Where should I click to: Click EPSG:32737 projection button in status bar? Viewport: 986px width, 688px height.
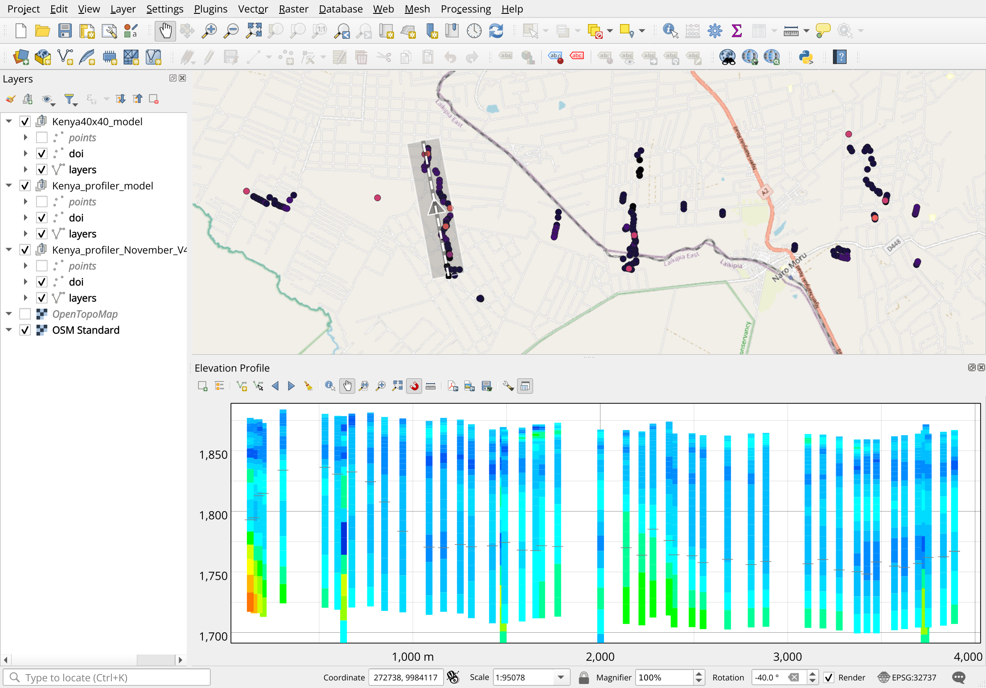[907, 677]
